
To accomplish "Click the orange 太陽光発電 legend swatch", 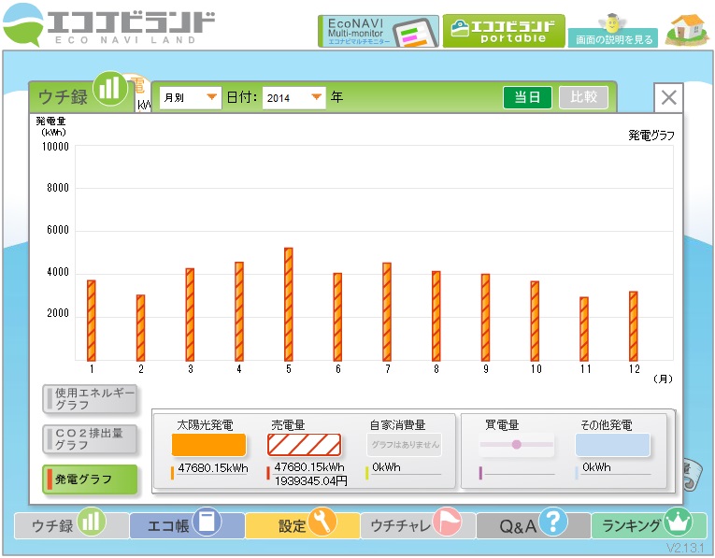I will click(x=208, y=445).
